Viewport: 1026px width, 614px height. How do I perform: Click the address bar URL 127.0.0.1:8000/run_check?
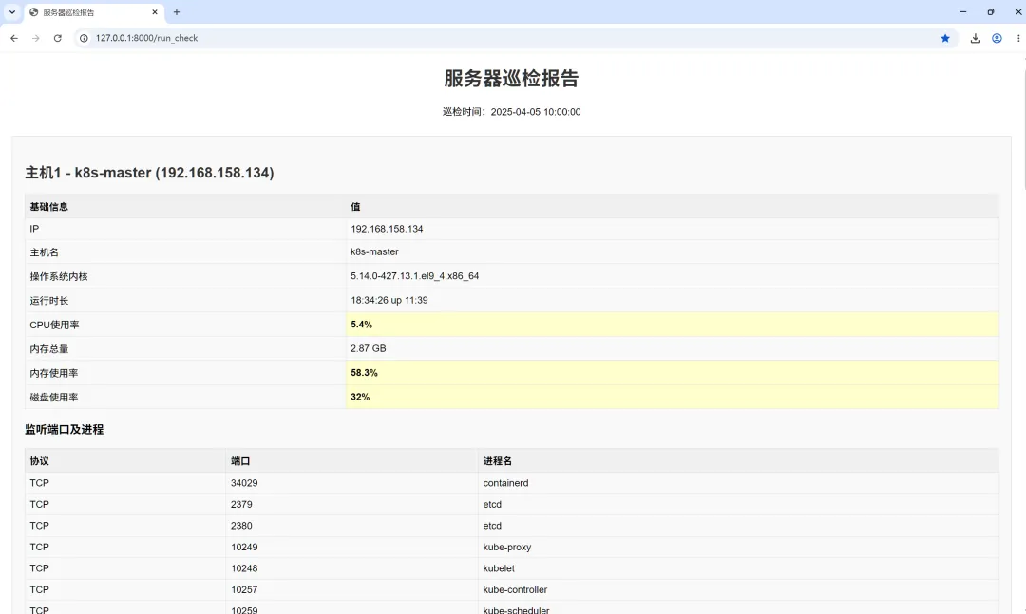146,39
